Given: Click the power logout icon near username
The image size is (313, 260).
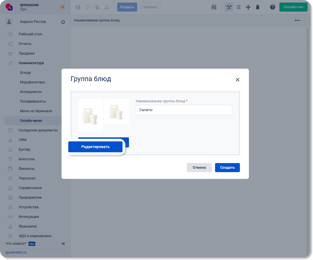Looking at the screenshot, I should [x=63, y=22].
